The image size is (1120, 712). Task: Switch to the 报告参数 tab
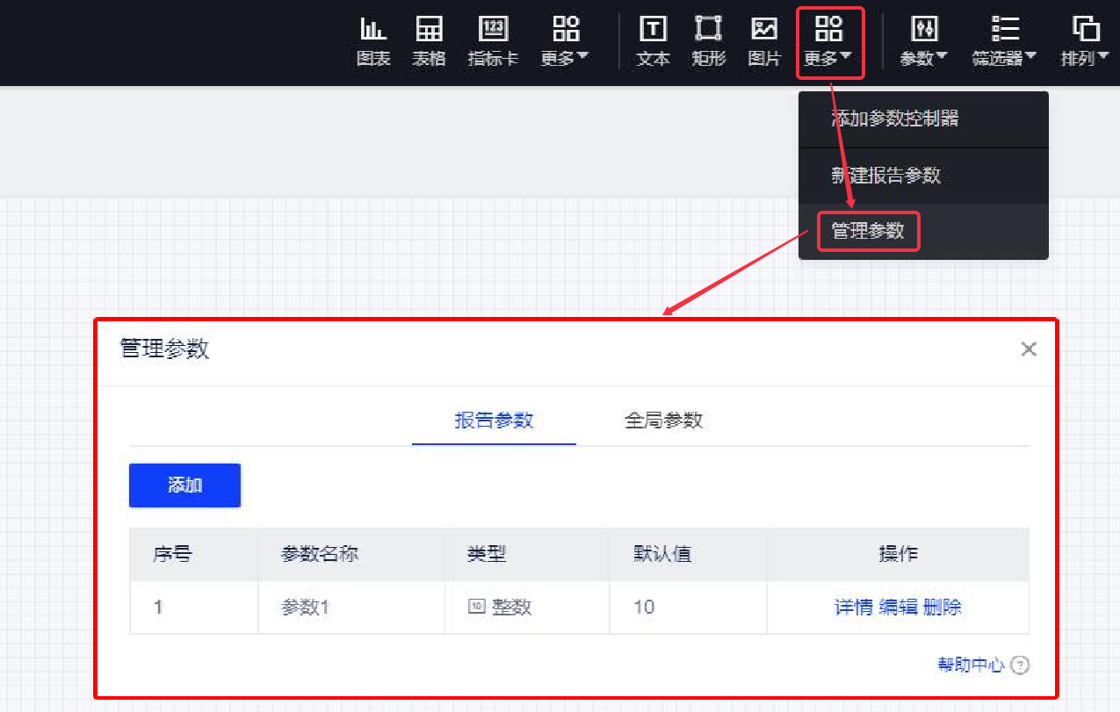pos(494,421)
